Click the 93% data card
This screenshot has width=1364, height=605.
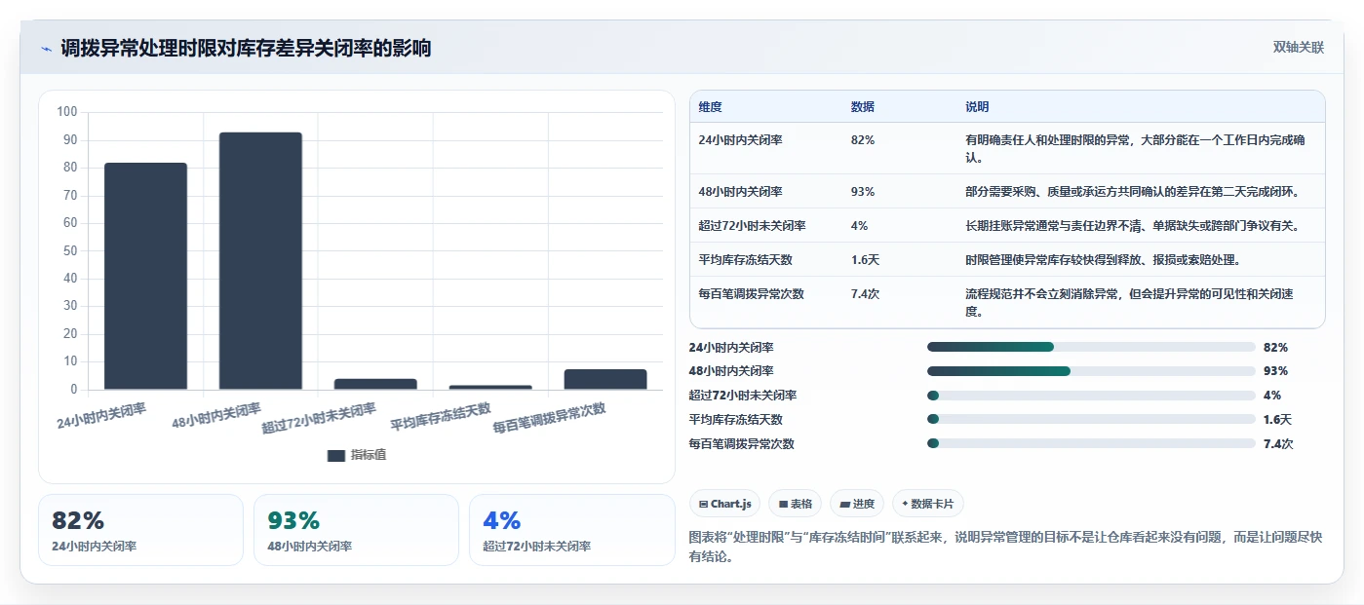(356, 530)
